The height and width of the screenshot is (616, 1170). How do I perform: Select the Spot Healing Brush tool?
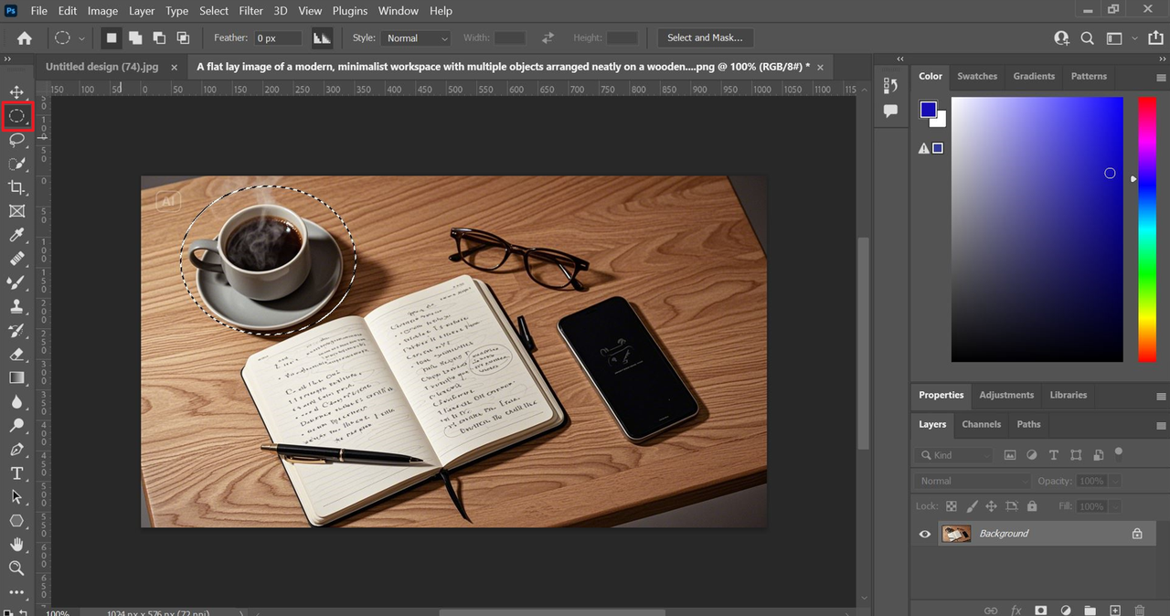[16, 259]
